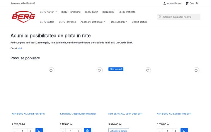
Task: Click the 2.125,00 lei price
Action: pos(66,124)
